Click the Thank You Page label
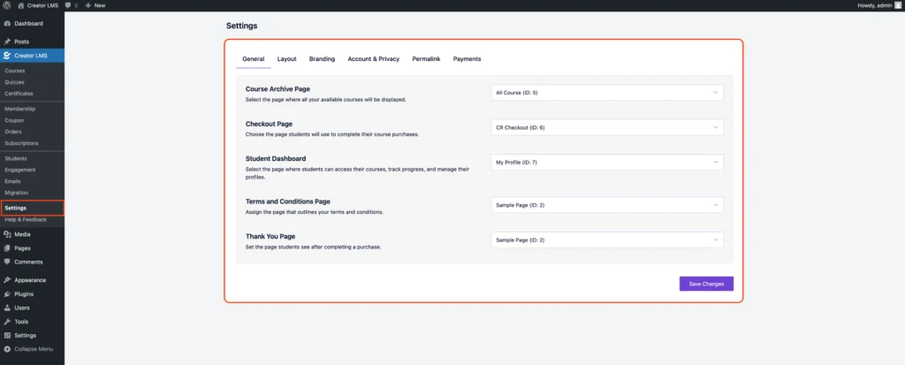 [270, 236]
